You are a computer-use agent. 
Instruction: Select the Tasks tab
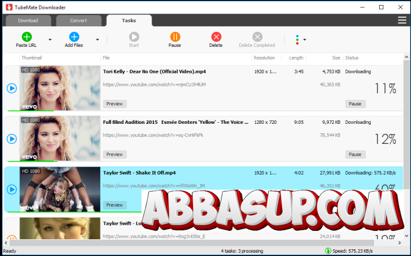(x=129, y=21)
